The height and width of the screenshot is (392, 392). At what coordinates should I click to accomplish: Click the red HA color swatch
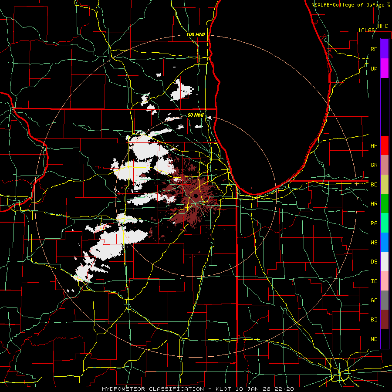point(385,145)
